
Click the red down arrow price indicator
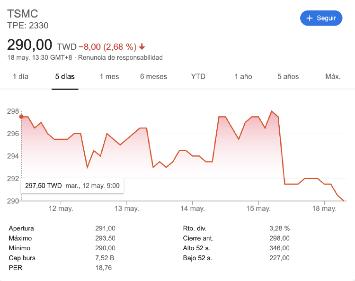point(142,47)
